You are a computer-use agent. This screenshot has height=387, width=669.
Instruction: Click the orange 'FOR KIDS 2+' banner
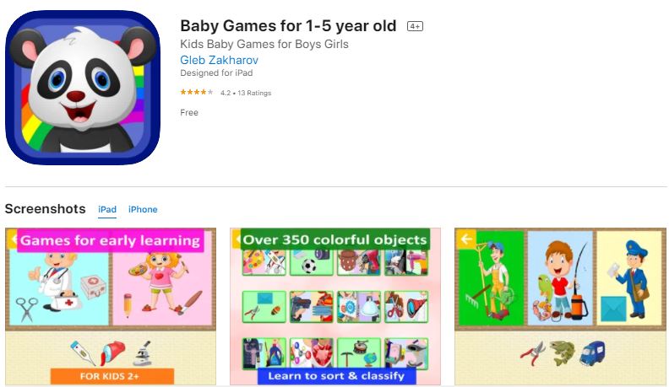point(112,376)
